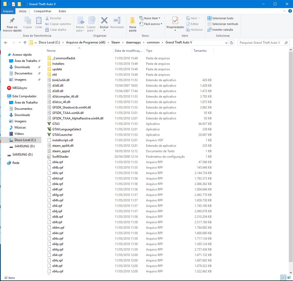The image size is (293, 281).
Task: Open the Mover para dropdown
Action: [80, 29]
